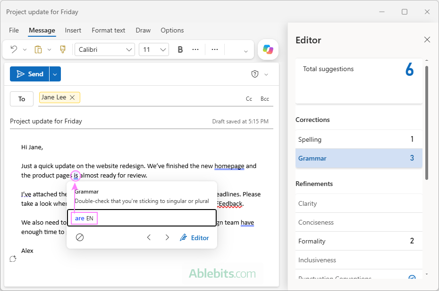Expand the Paste options arrow

pyautogui.click(x=49, y=50)
